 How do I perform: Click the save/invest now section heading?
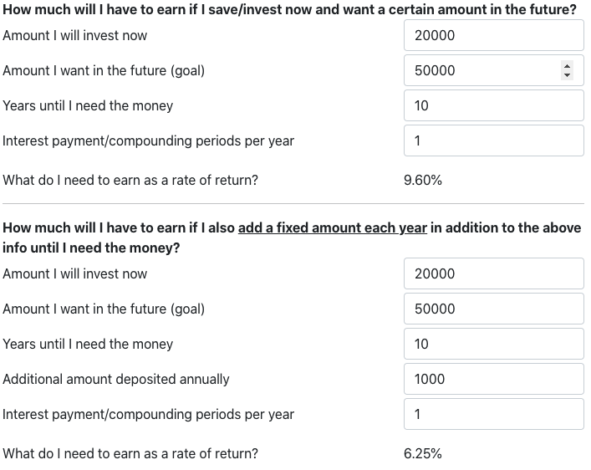click(x=289, y=9)
